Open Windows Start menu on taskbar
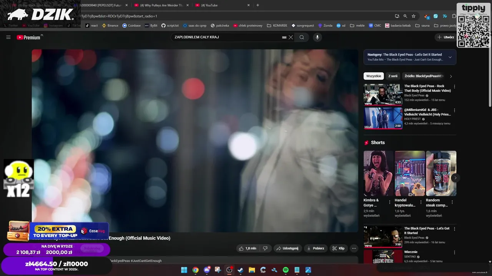The image size is (492, 276). [184, 270]
